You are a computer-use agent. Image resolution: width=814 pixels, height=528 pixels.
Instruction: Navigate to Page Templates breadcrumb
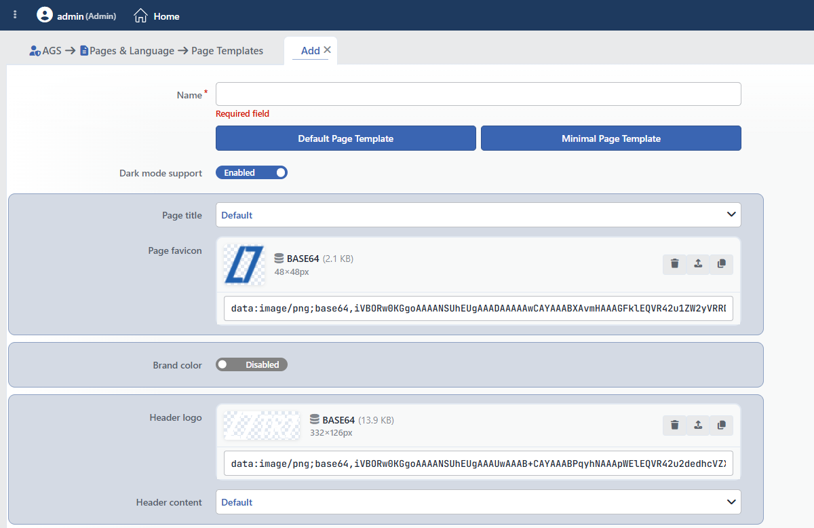pos(227,51)
